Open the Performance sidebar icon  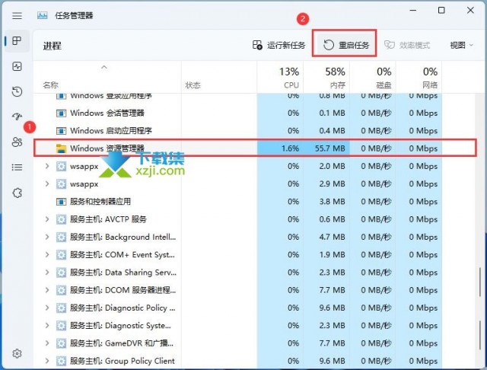17,66
